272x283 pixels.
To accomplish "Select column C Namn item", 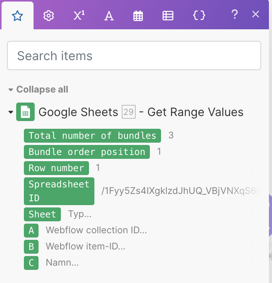I will 31,263.
